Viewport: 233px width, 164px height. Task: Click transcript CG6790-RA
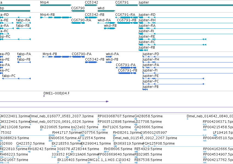tap(81, 20)
